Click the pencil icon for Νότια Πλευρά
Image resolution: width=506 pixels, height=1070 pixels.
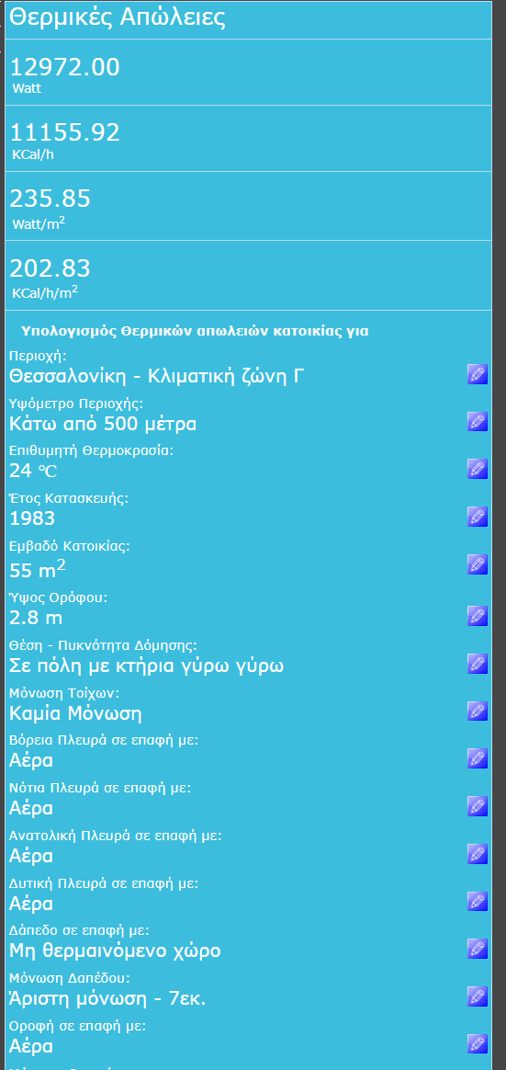tap(478, 806)
